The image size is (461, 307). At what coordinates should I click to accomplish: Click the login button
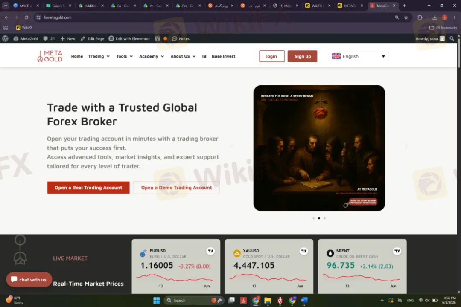pos(271,56)
